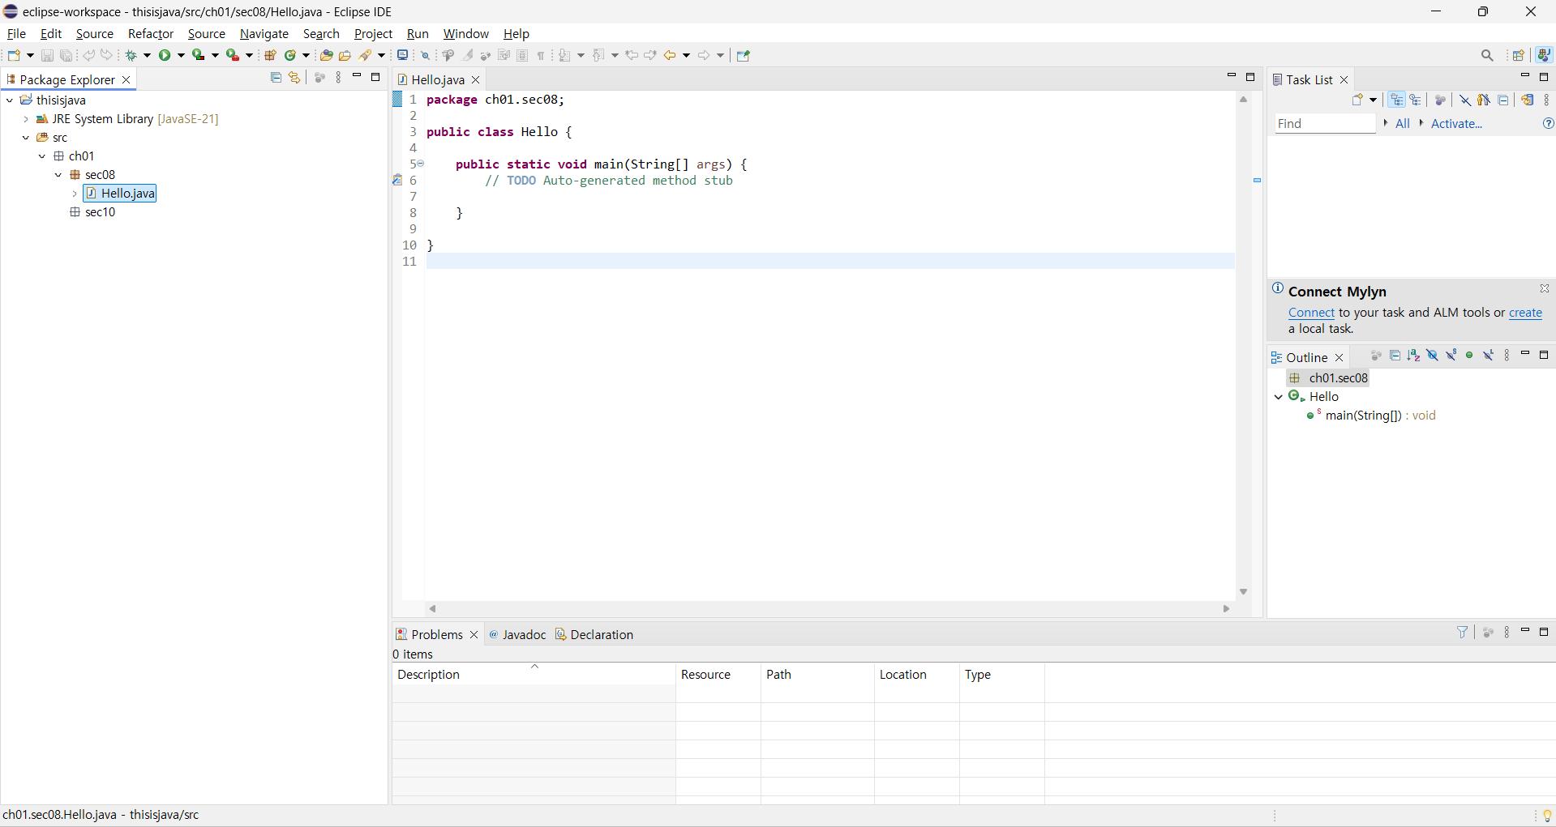Collapse the thisisjava project node

coord(10,100)
